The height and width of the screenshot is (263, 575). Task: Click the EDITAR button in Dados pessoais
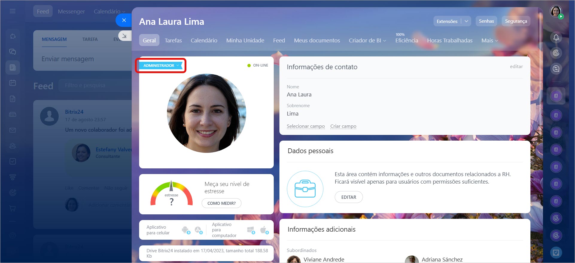pos(349,197)
